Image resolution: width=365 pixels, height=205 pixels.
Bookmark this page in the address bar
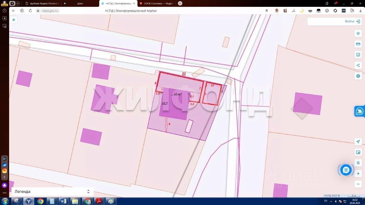(x=267, y=11)
